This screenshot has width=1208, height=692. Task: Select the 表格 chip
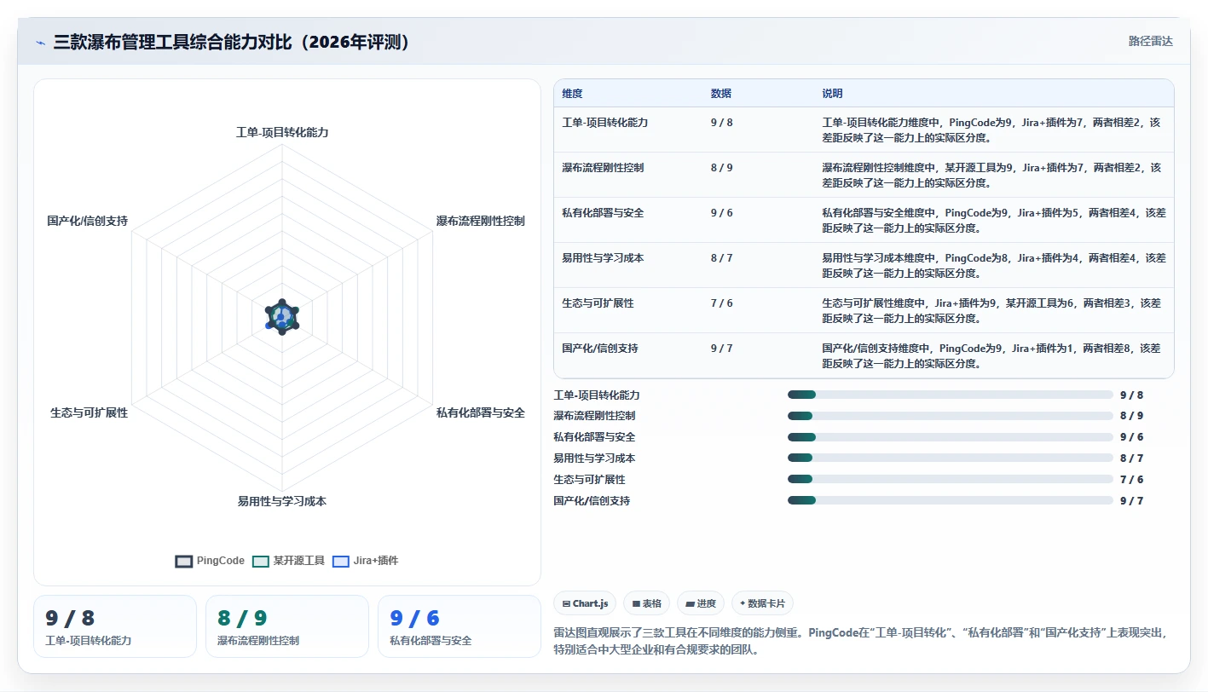646,603
